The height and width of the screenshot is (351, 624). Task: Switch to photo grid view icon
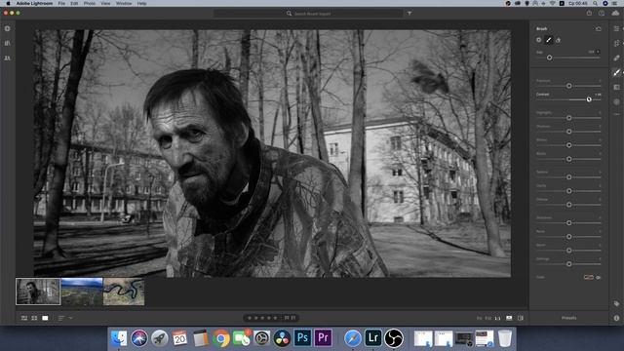pyautogui.click(x=24, y=318)
